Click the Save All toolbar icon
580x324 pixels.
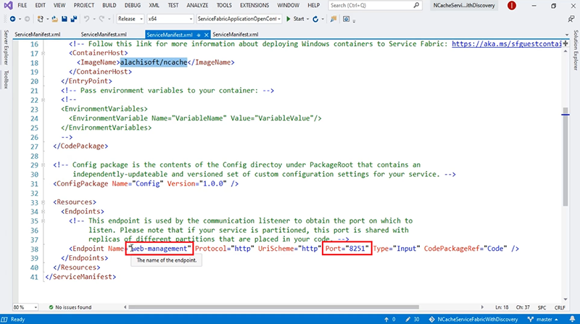[x=74, y=19]
